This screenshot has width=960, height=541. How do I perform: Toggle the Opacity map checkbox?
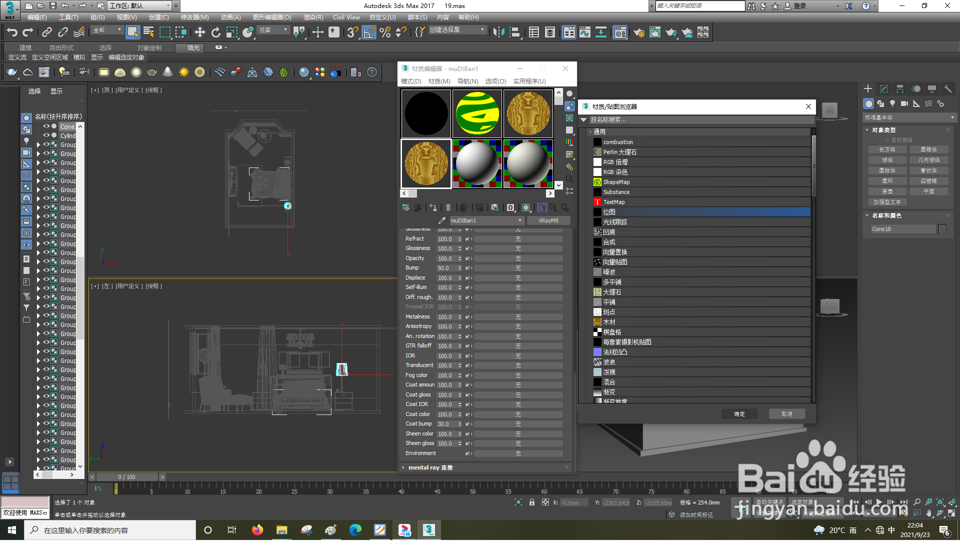[x=467, y=258]
